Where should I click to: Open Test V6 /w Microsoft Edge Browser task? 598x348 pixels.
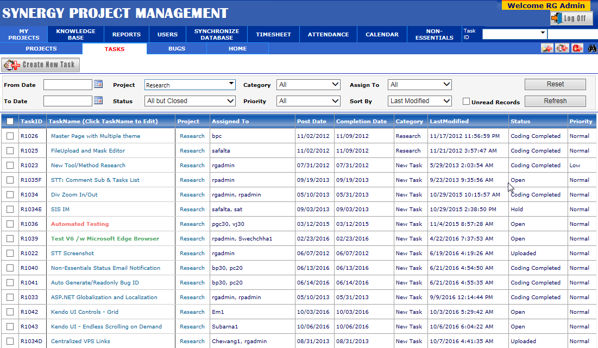point(105,239)
